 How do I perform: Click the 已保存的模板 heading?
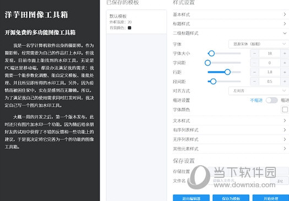point(123,2)
